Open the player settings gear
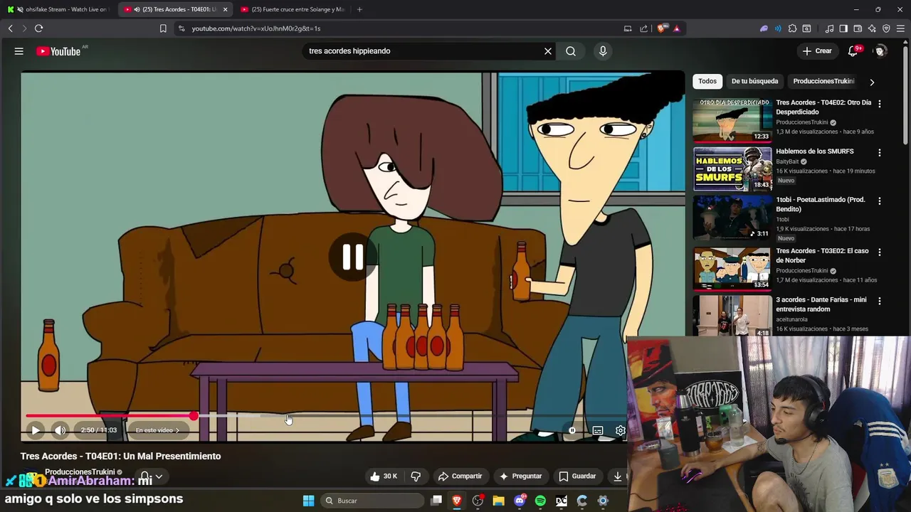Screen dimensions: 911x512 tap(620, 430)
